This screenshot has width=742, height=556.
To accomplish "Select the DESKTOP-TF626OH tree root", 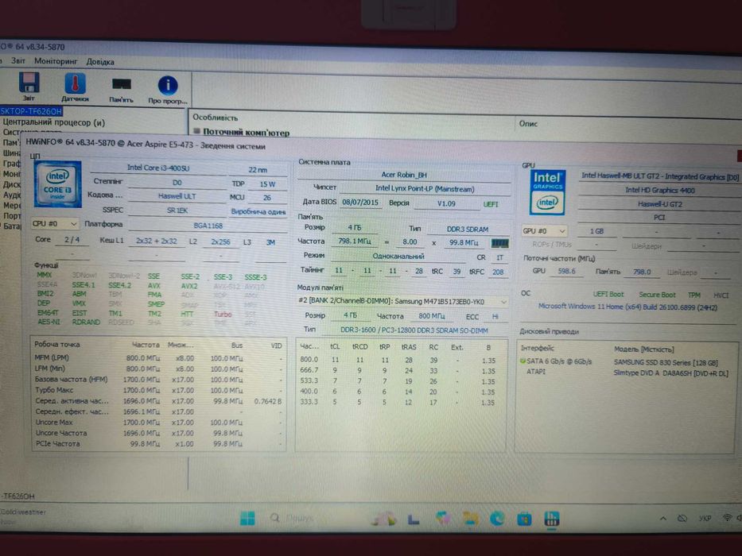I will tap(31, 111).
